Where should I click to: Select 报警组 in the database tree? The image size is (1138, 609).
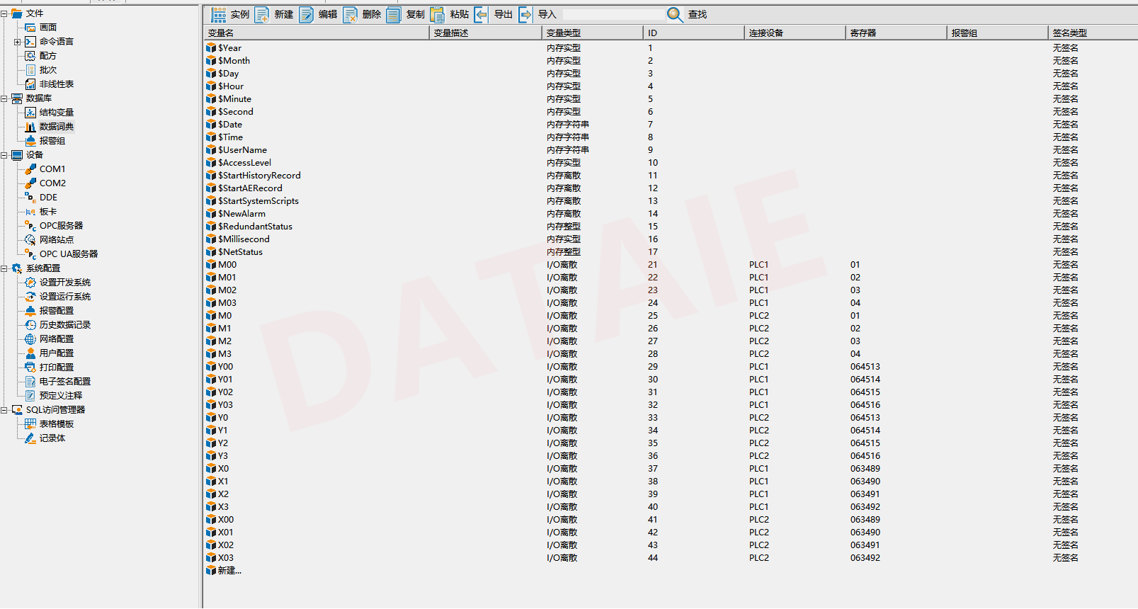coord(52,141)
